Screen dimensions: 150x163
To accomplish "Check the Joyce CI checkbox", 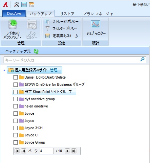I will tap(15, 135).
